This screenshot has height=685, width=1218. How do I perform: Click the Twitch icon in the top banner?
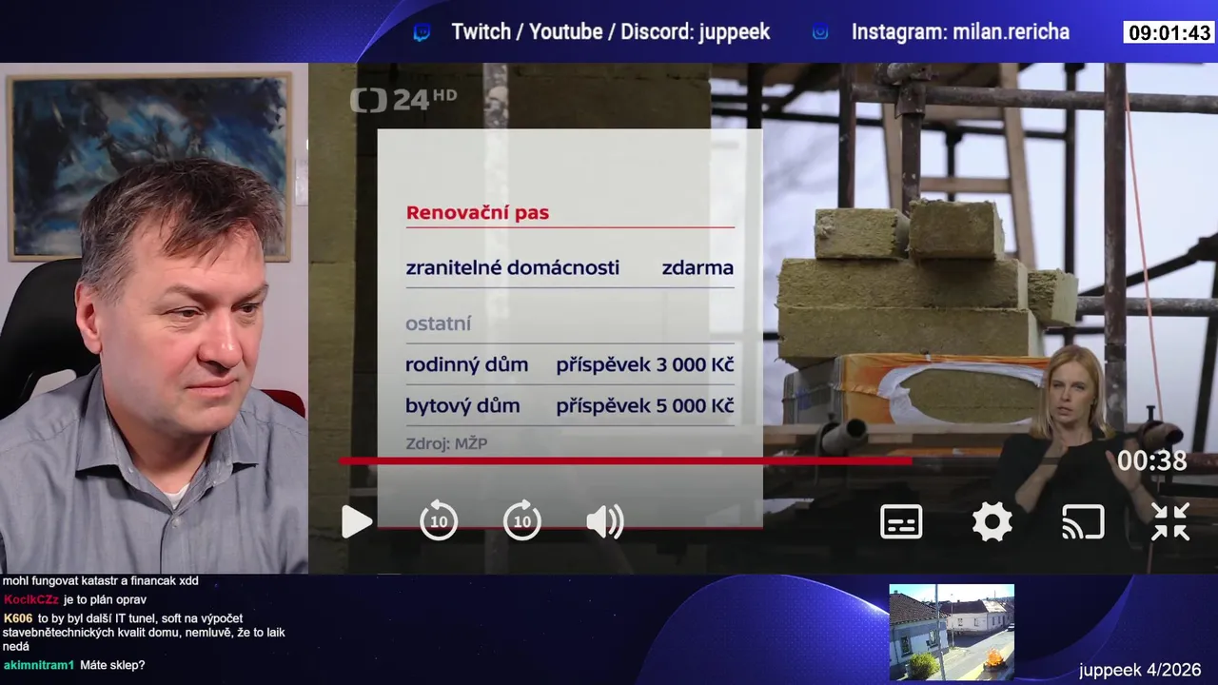point(422,32)
